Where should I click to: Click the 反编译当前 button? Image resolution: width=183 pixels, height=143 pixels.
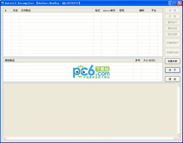pos(173,53)
